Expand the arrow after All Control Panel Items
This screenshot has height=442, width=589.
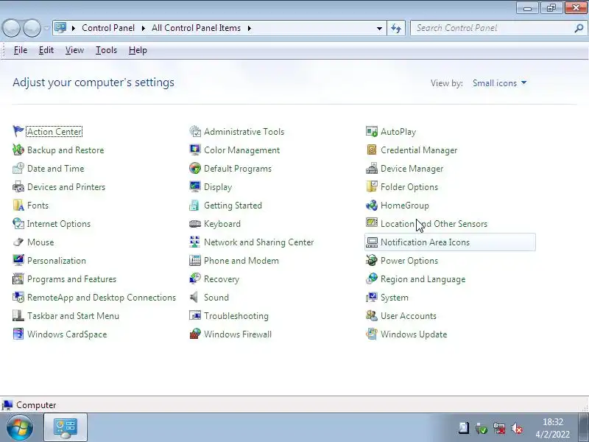coord(249,28)
